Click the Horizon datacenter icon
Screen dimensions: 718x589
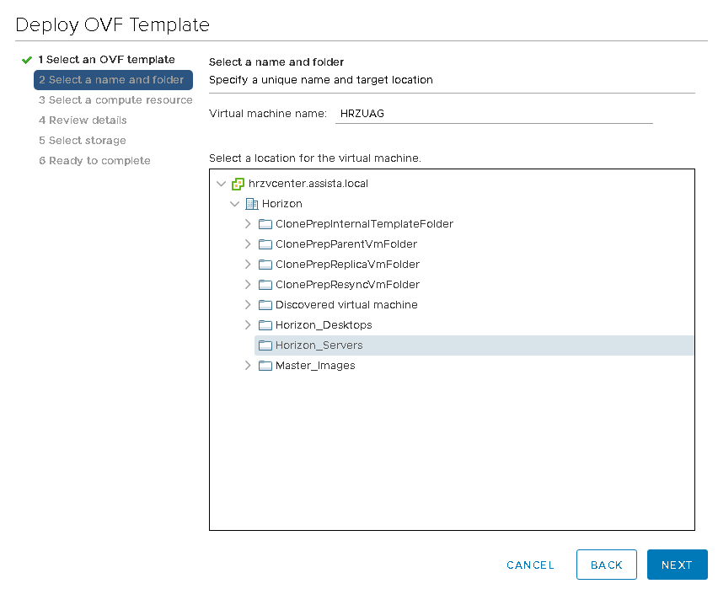click(252, 204)
